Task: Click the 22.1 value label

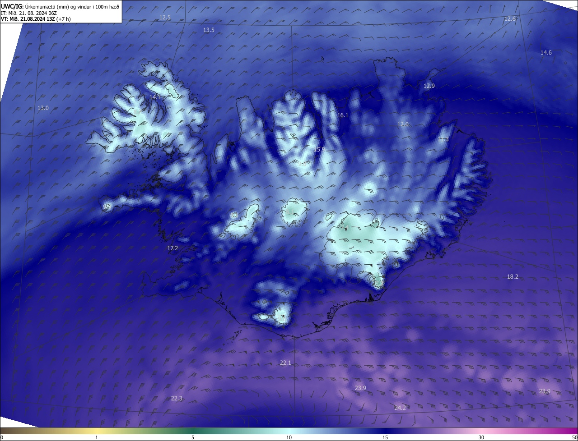Action: [x=285, y=363]
